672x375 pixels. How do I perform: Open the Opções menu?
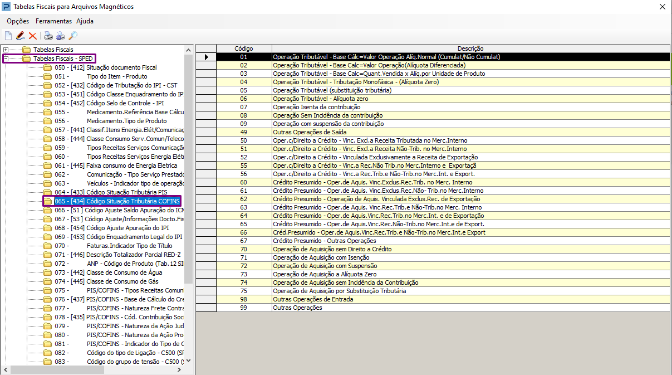[x=18, y=21]
